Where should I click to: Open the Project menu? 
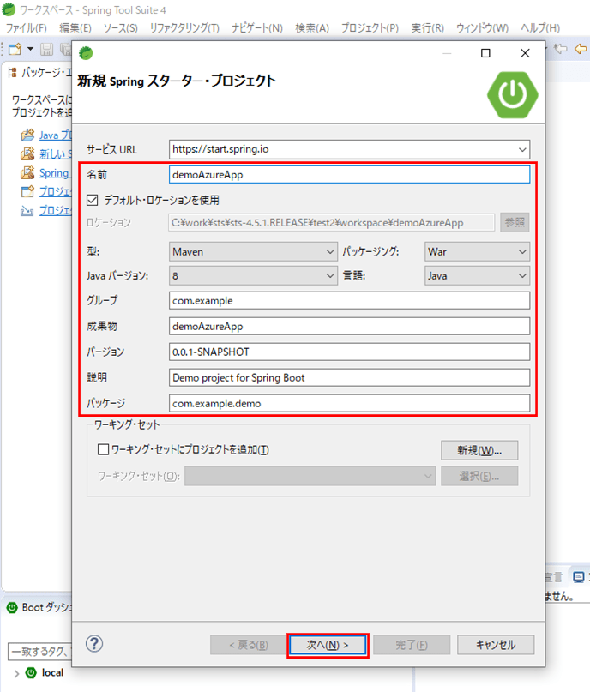tap(370, 28)
